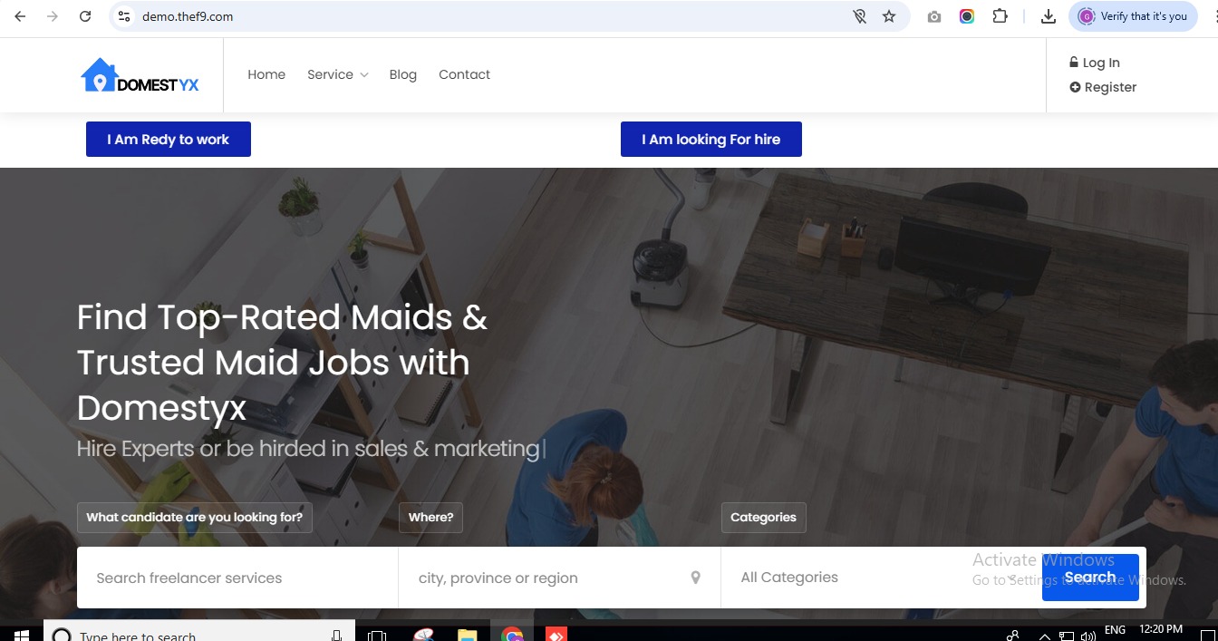Expand the Service menu dropdown
Image resolution: width=1218 pixels, height=641 pixels.
337,74
